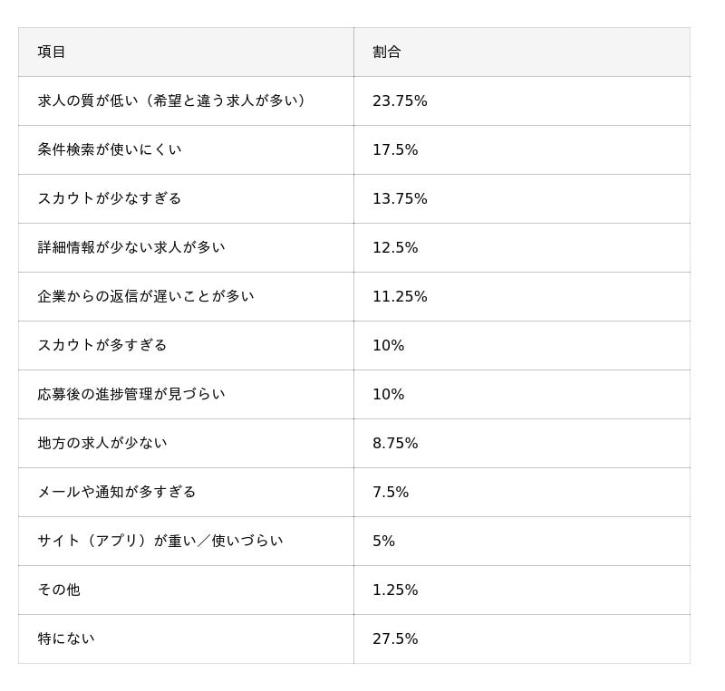The height and width of the screenshot is (691, 725).
Task: Select the サイト（アプリ）が重い row label
Action: tap(160, 541)
